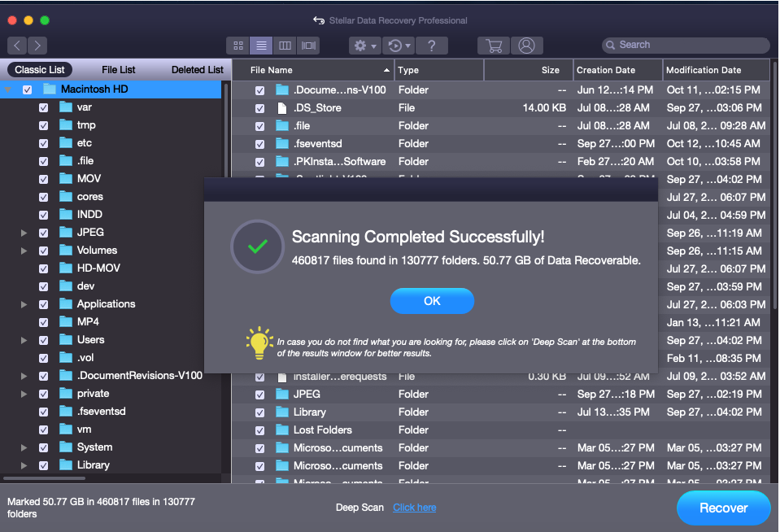Expand the Volumes folder in tree
The height and width of the screenshot is (532, 780).
pos(24,251)
